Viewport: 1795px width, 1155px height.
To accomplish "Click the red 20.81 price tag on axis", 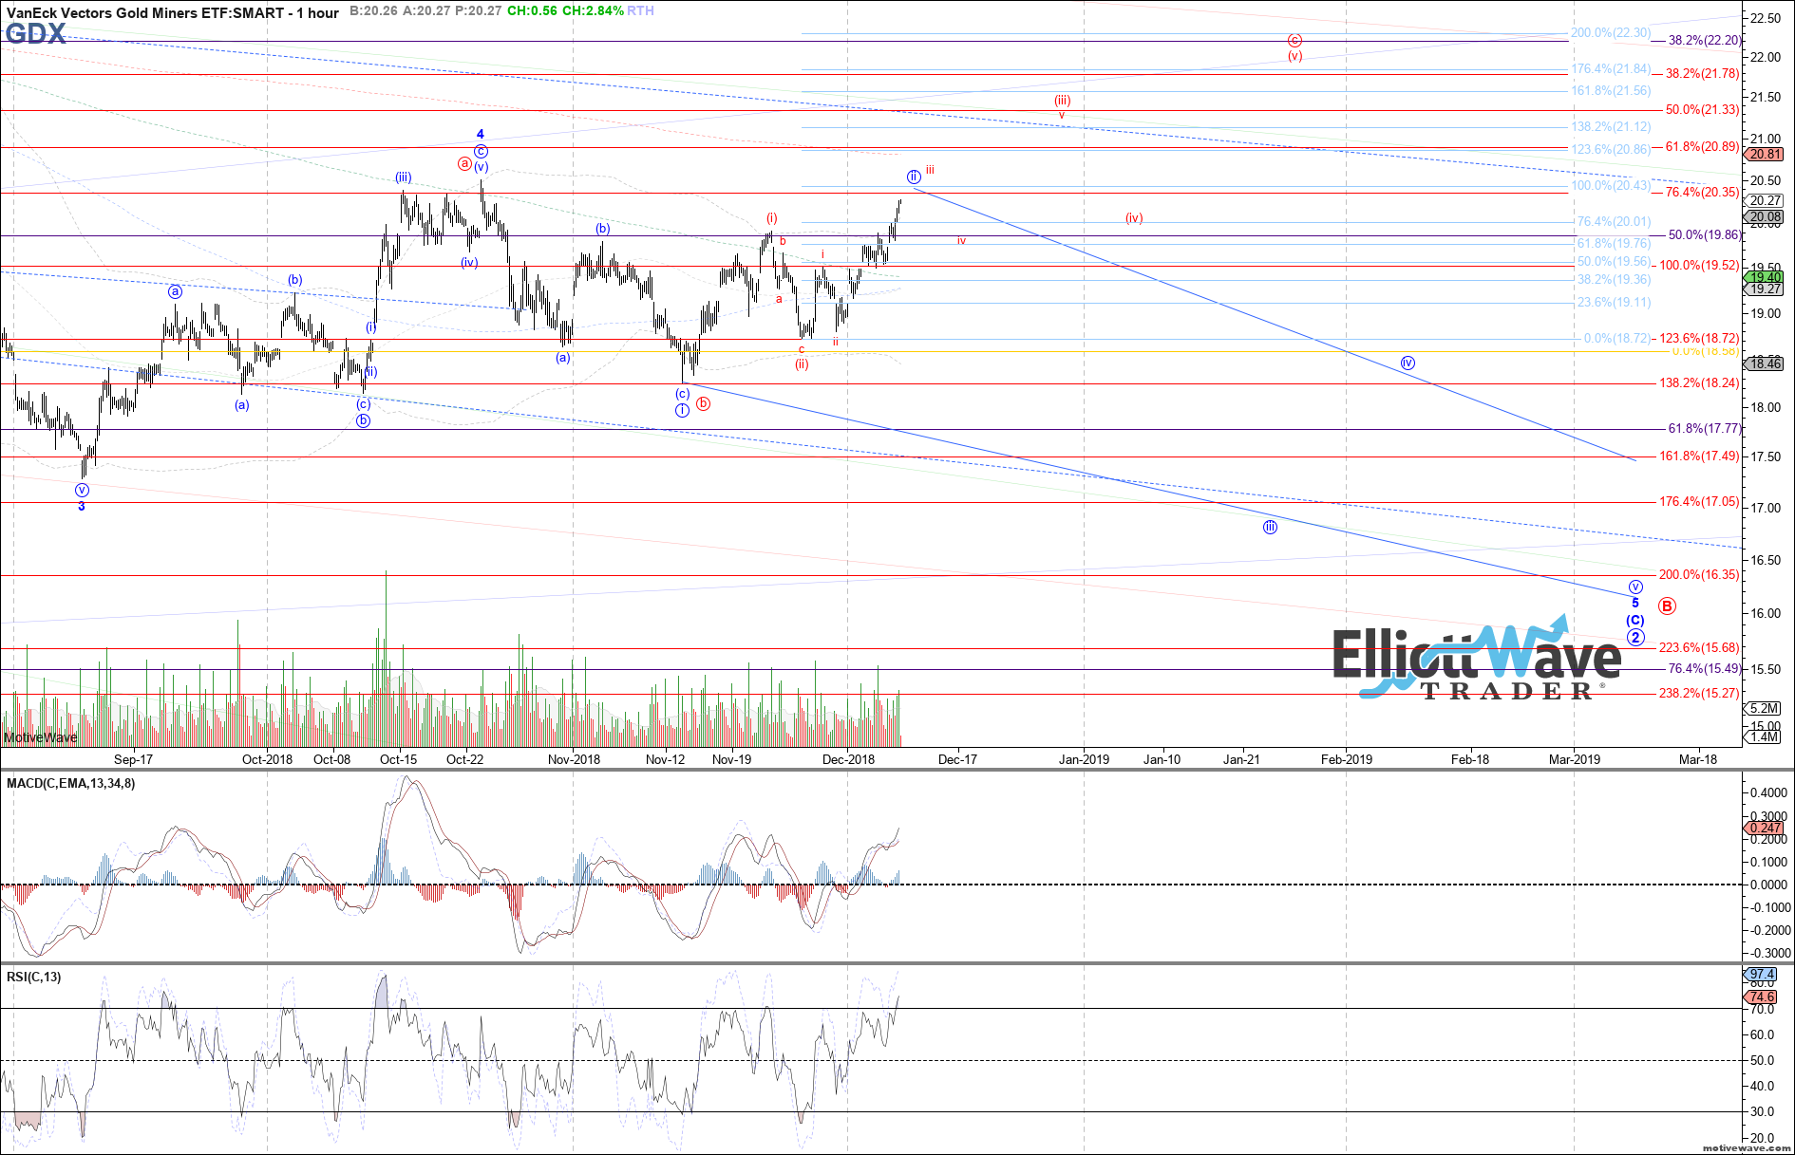I will [1766, 154].
